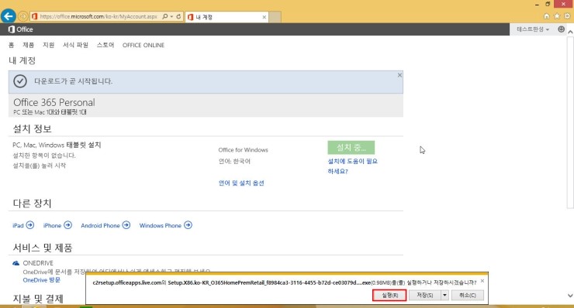Open the iPhone device link
Image resolution: width=574 pixels, height=308 pixels.
click(52, 225)
